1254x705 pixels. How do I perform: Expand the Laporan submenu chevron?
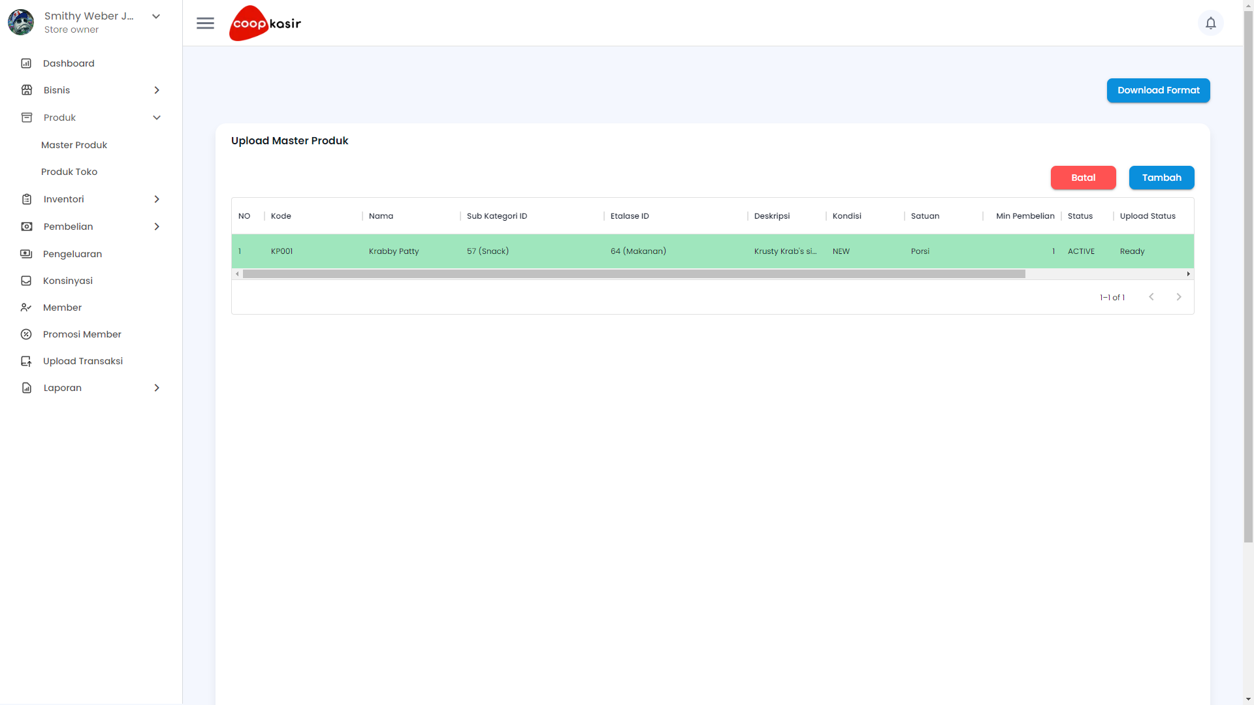tap(157, 388)
